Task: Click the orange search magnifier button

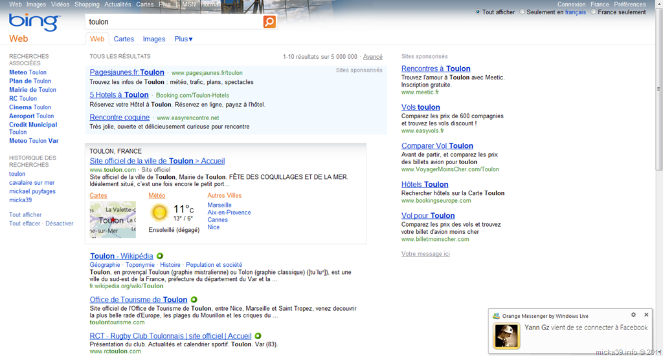Action: tap(269, 22)
